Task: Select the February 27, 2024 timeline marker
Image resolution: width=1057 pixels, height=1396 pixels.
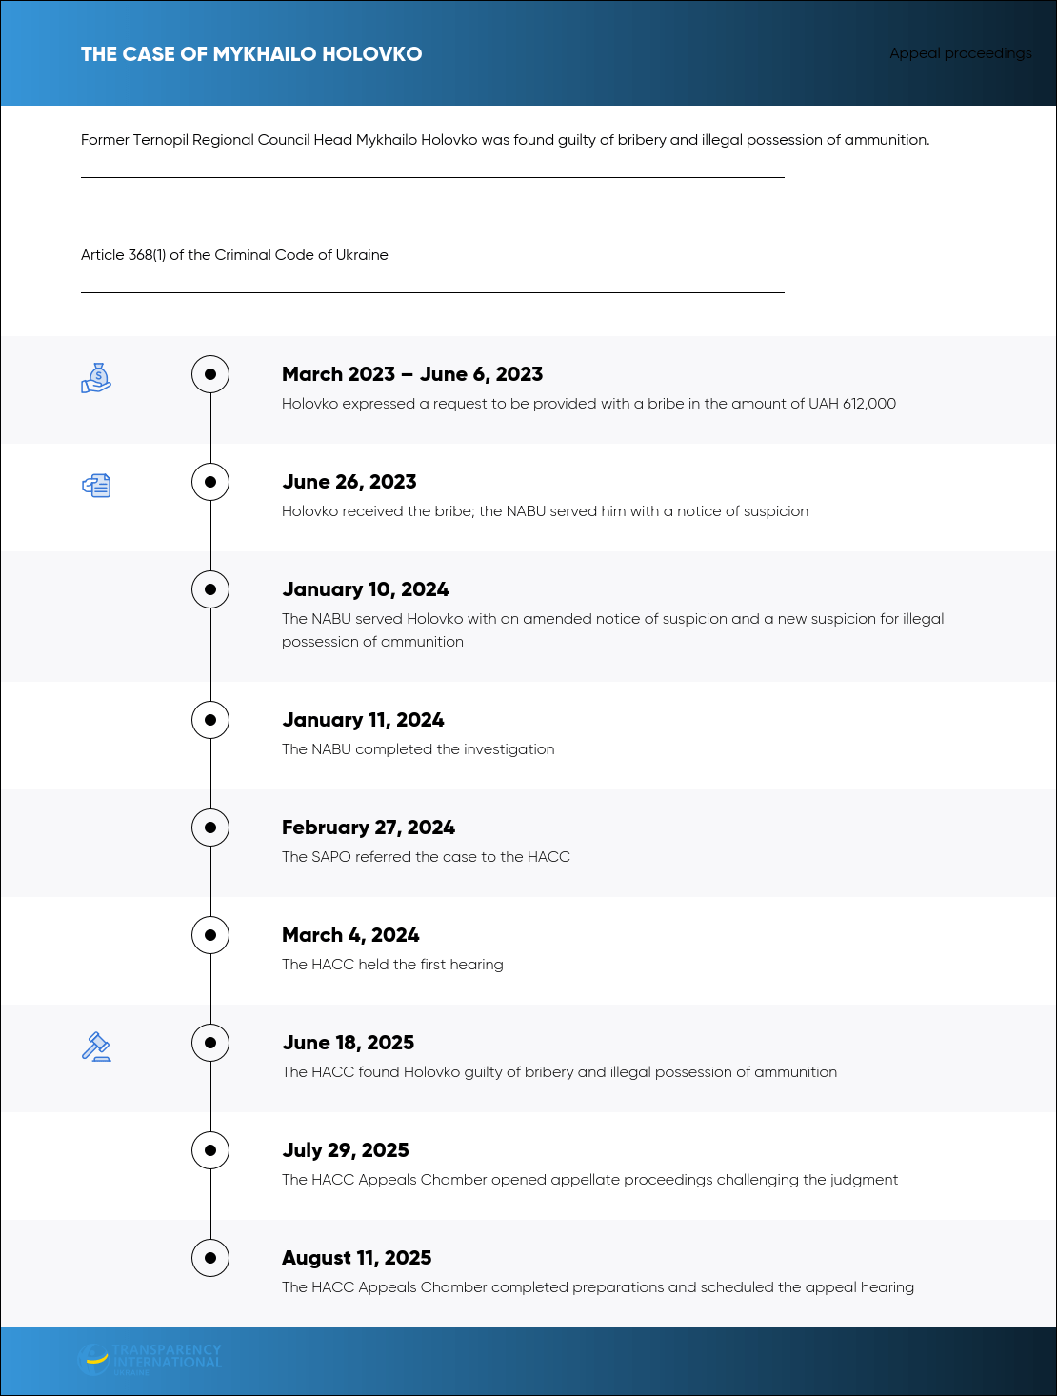Action: 210,828
